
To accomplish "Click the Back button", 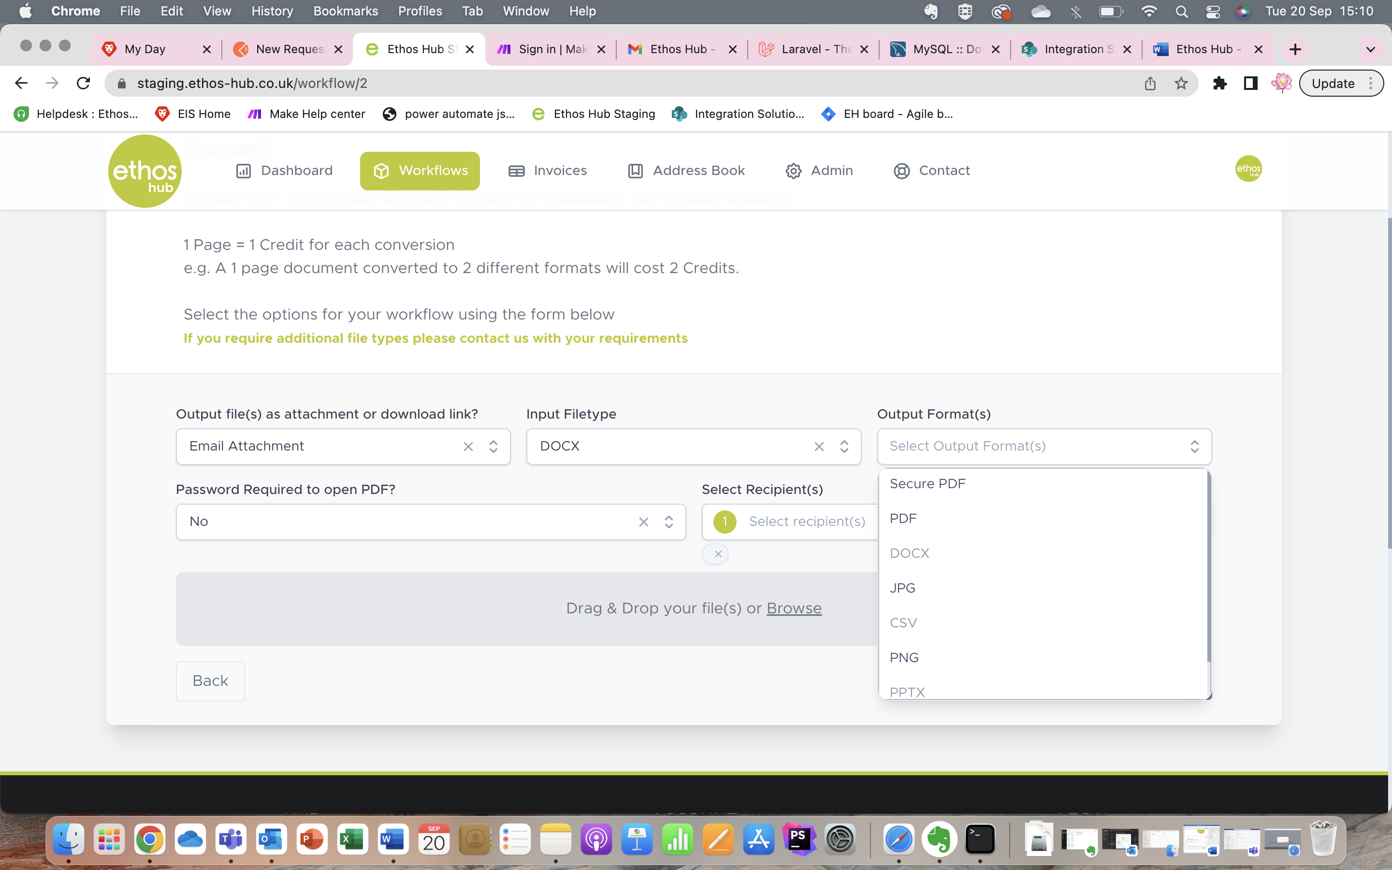I will pos(210,681).
